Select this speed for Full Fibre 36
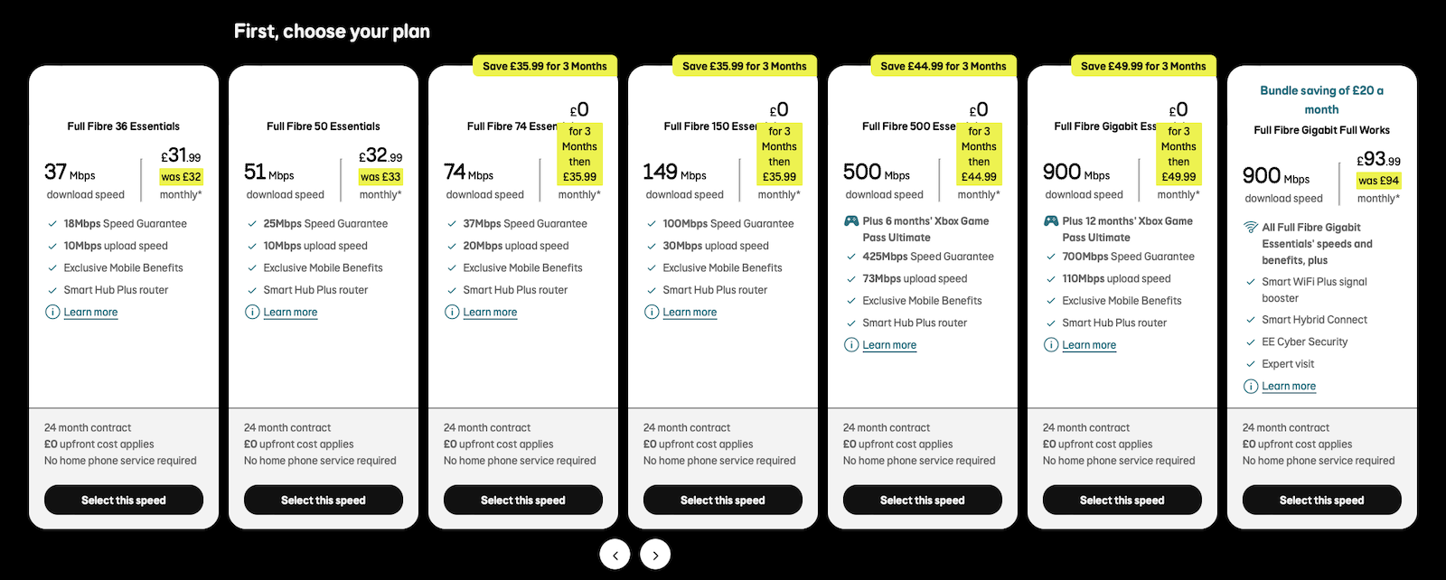Image resolution: width=1446 pixels, height=580 pixels. 124,500
